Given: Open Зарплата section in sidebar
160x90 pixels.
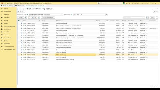Looking at the screenshot, I should point(6,35).
